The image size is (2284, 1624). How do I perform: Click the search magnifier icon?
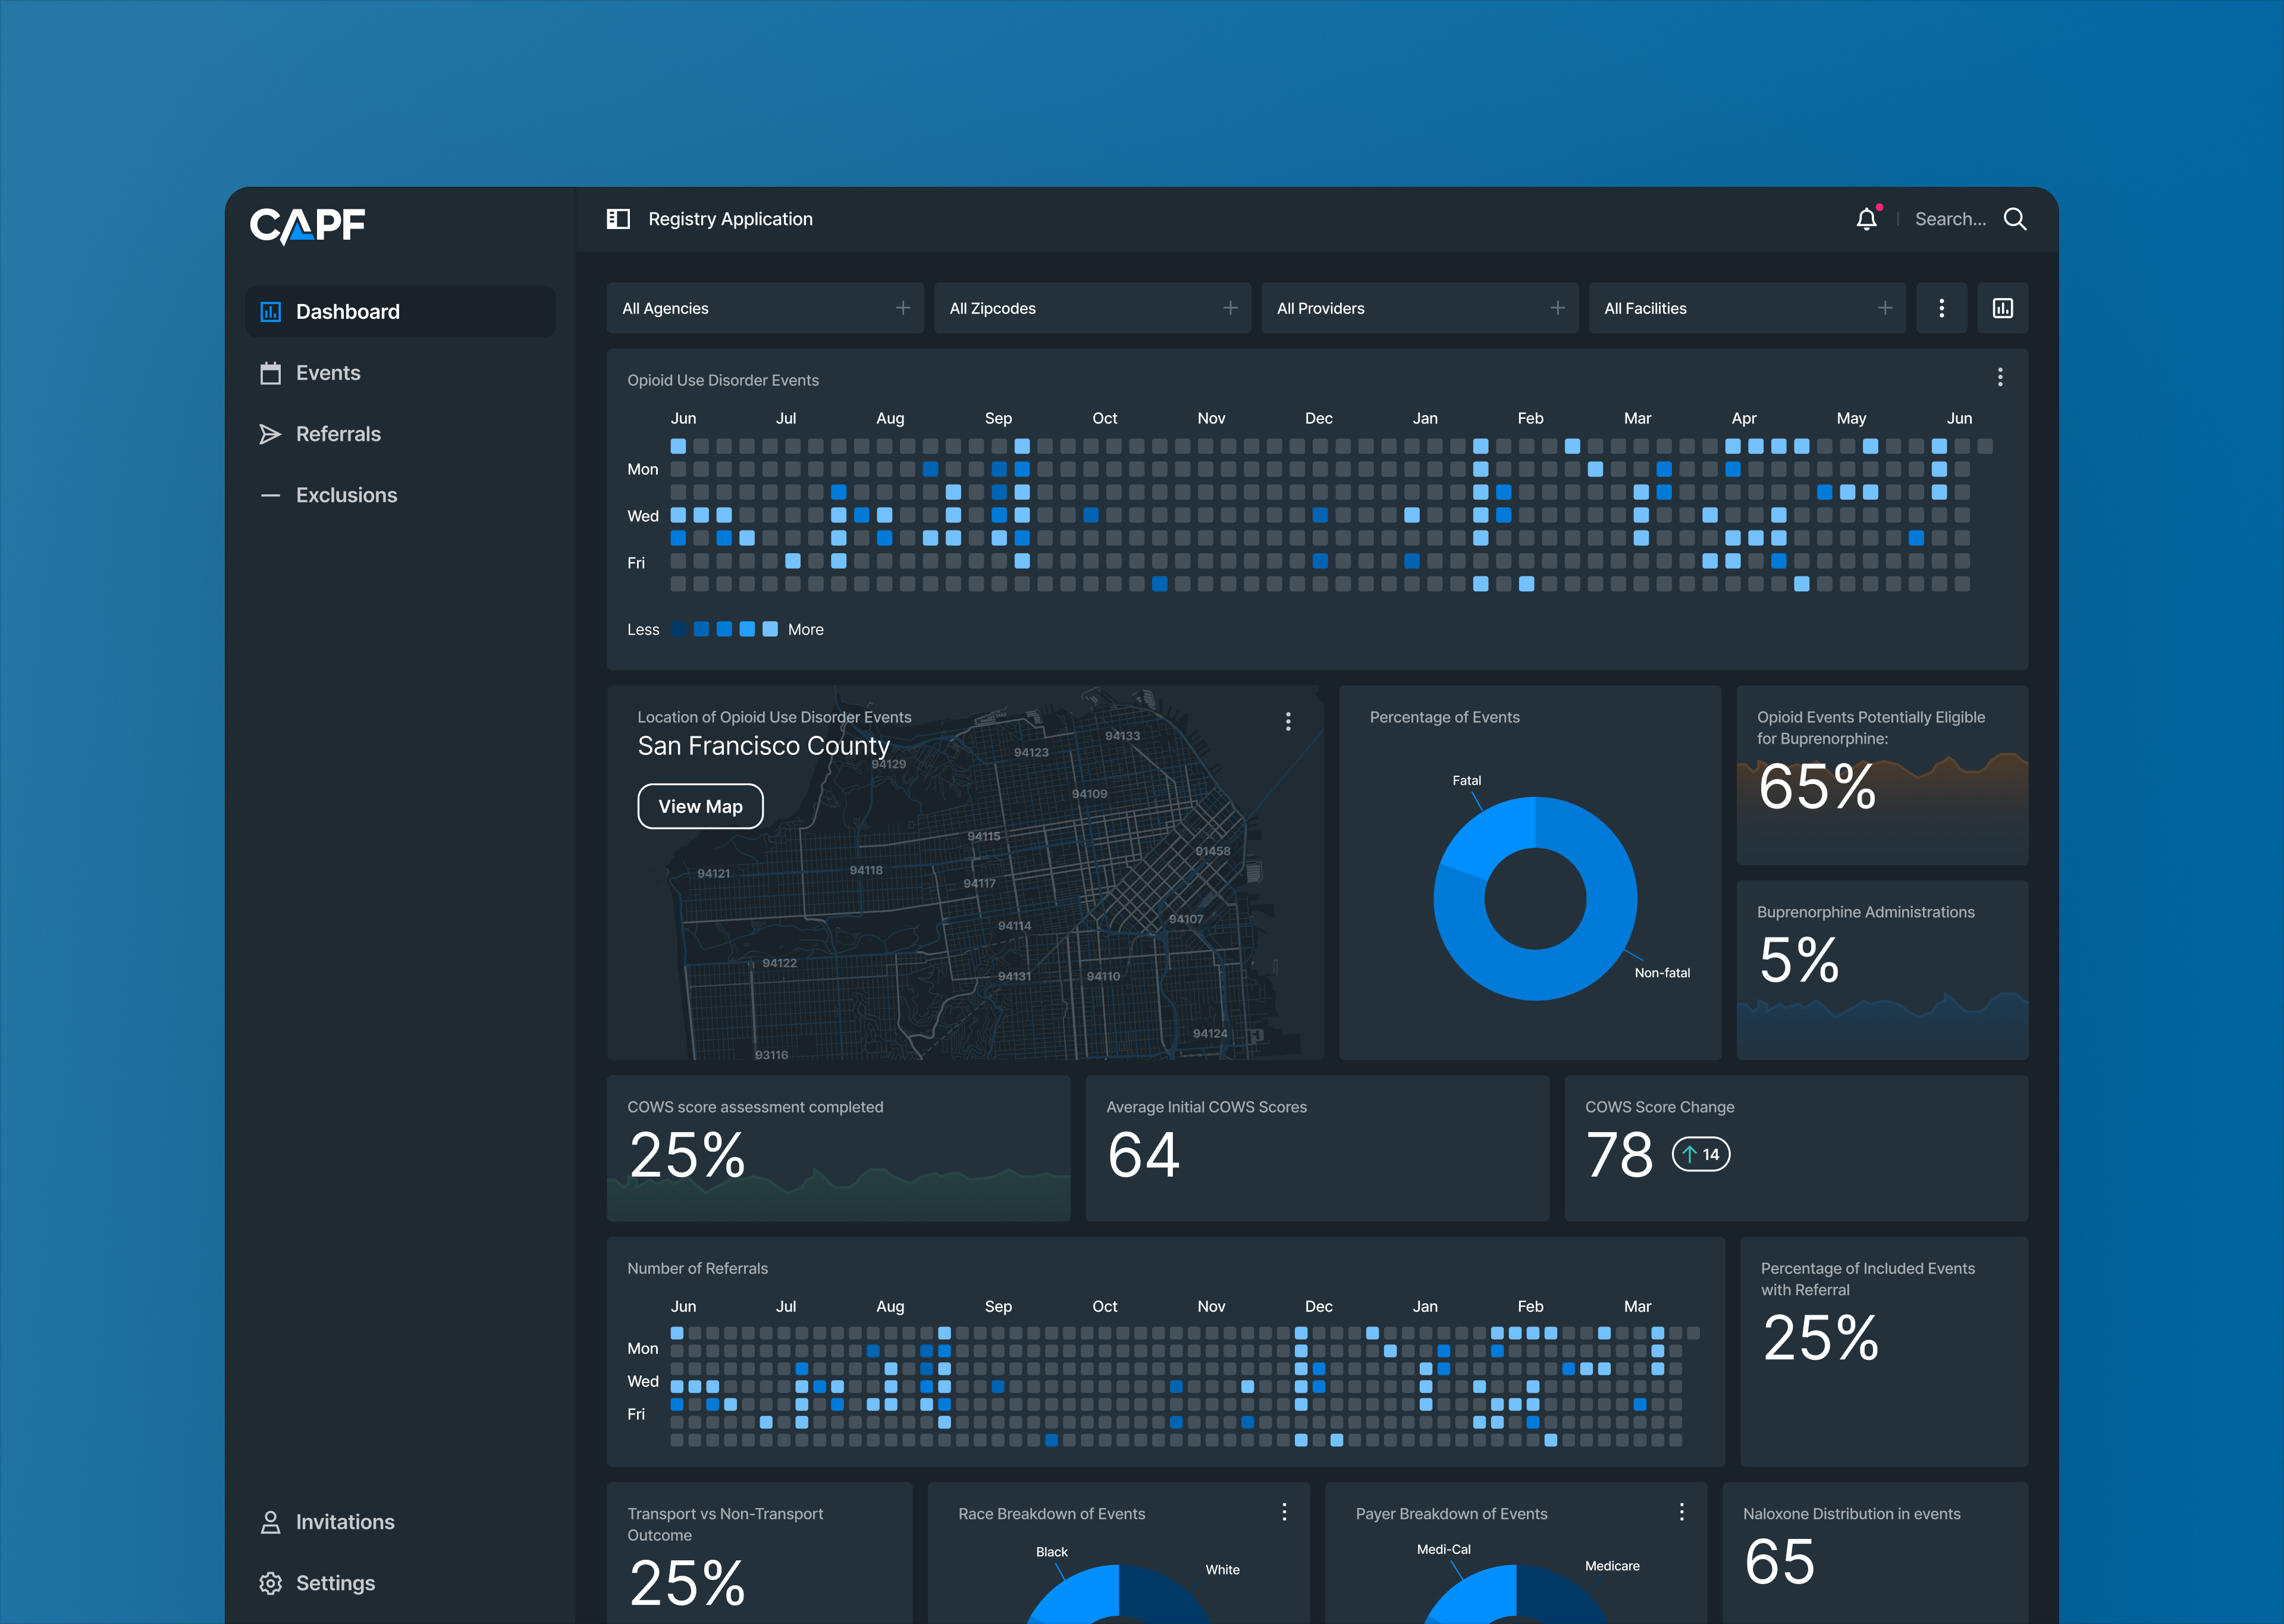[2016, 218]
